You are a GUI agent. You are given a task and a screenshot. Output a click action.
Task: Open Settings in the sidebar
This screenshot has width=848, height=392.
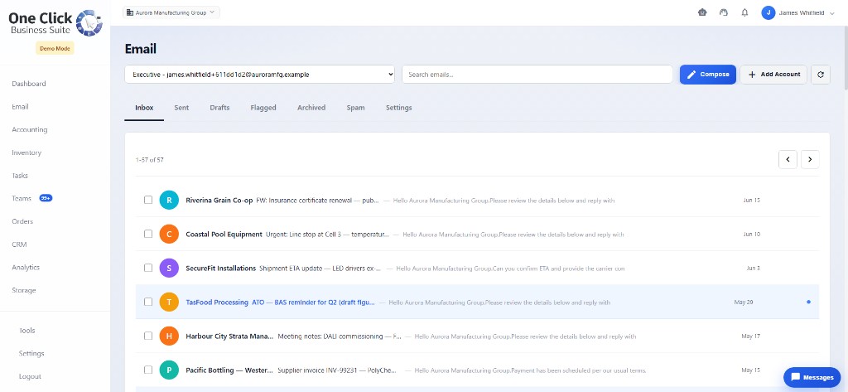tap(31, 354)
